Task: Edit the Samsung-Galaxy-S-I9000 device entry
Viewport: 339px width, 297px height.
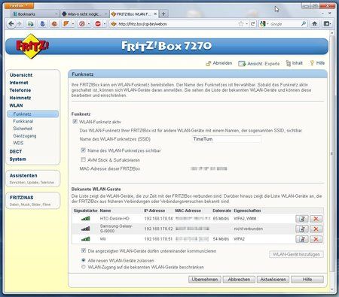Action: (x=302, y=229)
